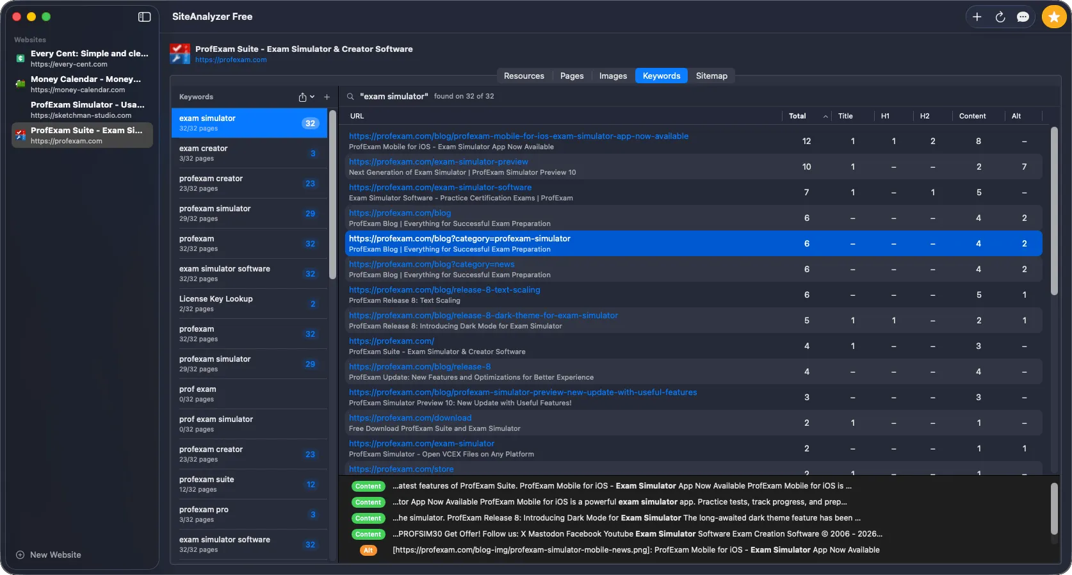This screenshot has width=1072, height=575.
Task: Click the orange Alt tag badge
Action: click(368, 550)
